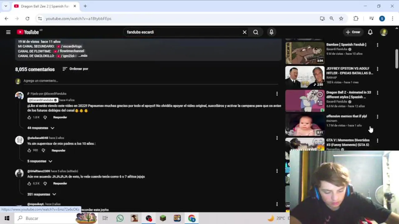Viewport: 399px width, 224px height.
Task: Open GTA V Momentos Divertidos #3 title
Action: (x=348, y=142)
